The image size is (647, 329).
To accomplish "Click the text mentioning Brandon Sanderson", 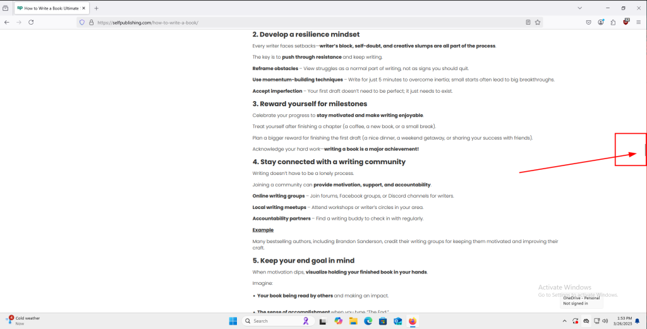I will click(405, 244).
